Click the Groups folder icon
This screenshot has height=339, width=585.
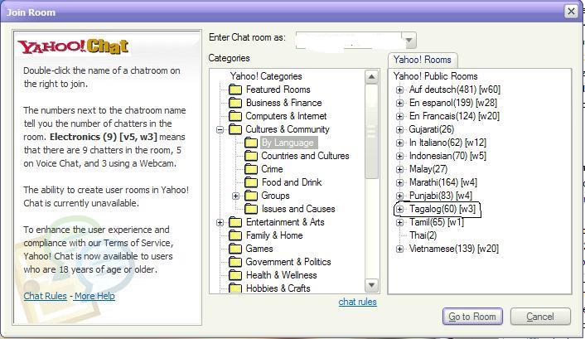[251, 196]
